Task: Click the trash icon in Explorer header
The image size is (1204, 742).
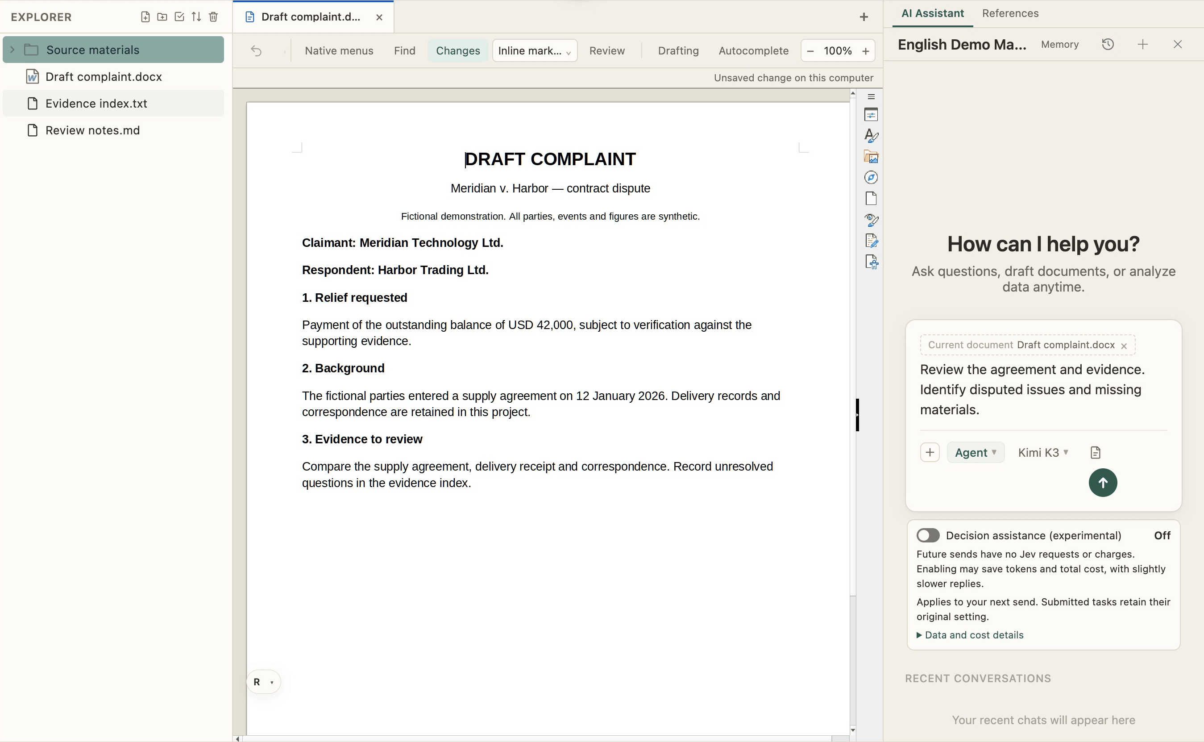Action: click(x=213, y=17)
